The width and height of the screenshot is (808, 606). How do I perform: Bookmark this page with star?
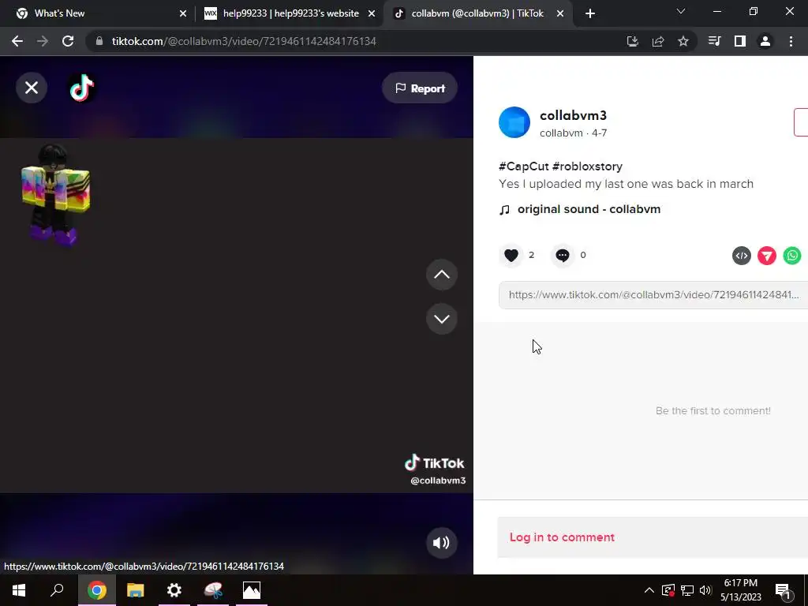(683, 41)
